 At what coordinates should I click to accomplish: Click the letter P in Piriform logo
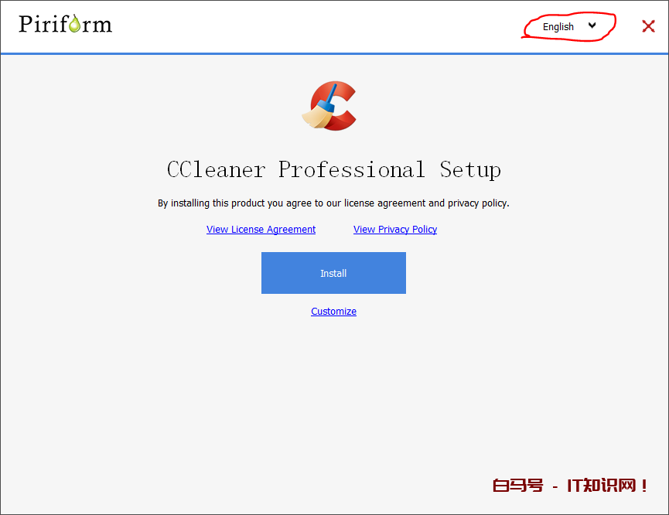click(x=26, y=24)
